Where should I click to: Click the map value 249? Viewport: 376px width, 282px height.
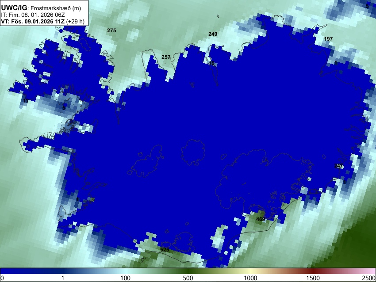point(213,34)
